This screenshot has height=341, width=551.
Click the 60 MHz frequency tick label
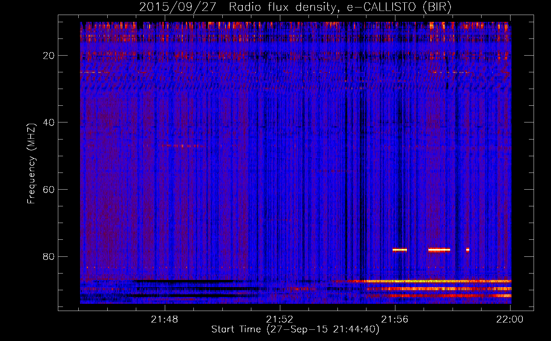coord(49,190)
